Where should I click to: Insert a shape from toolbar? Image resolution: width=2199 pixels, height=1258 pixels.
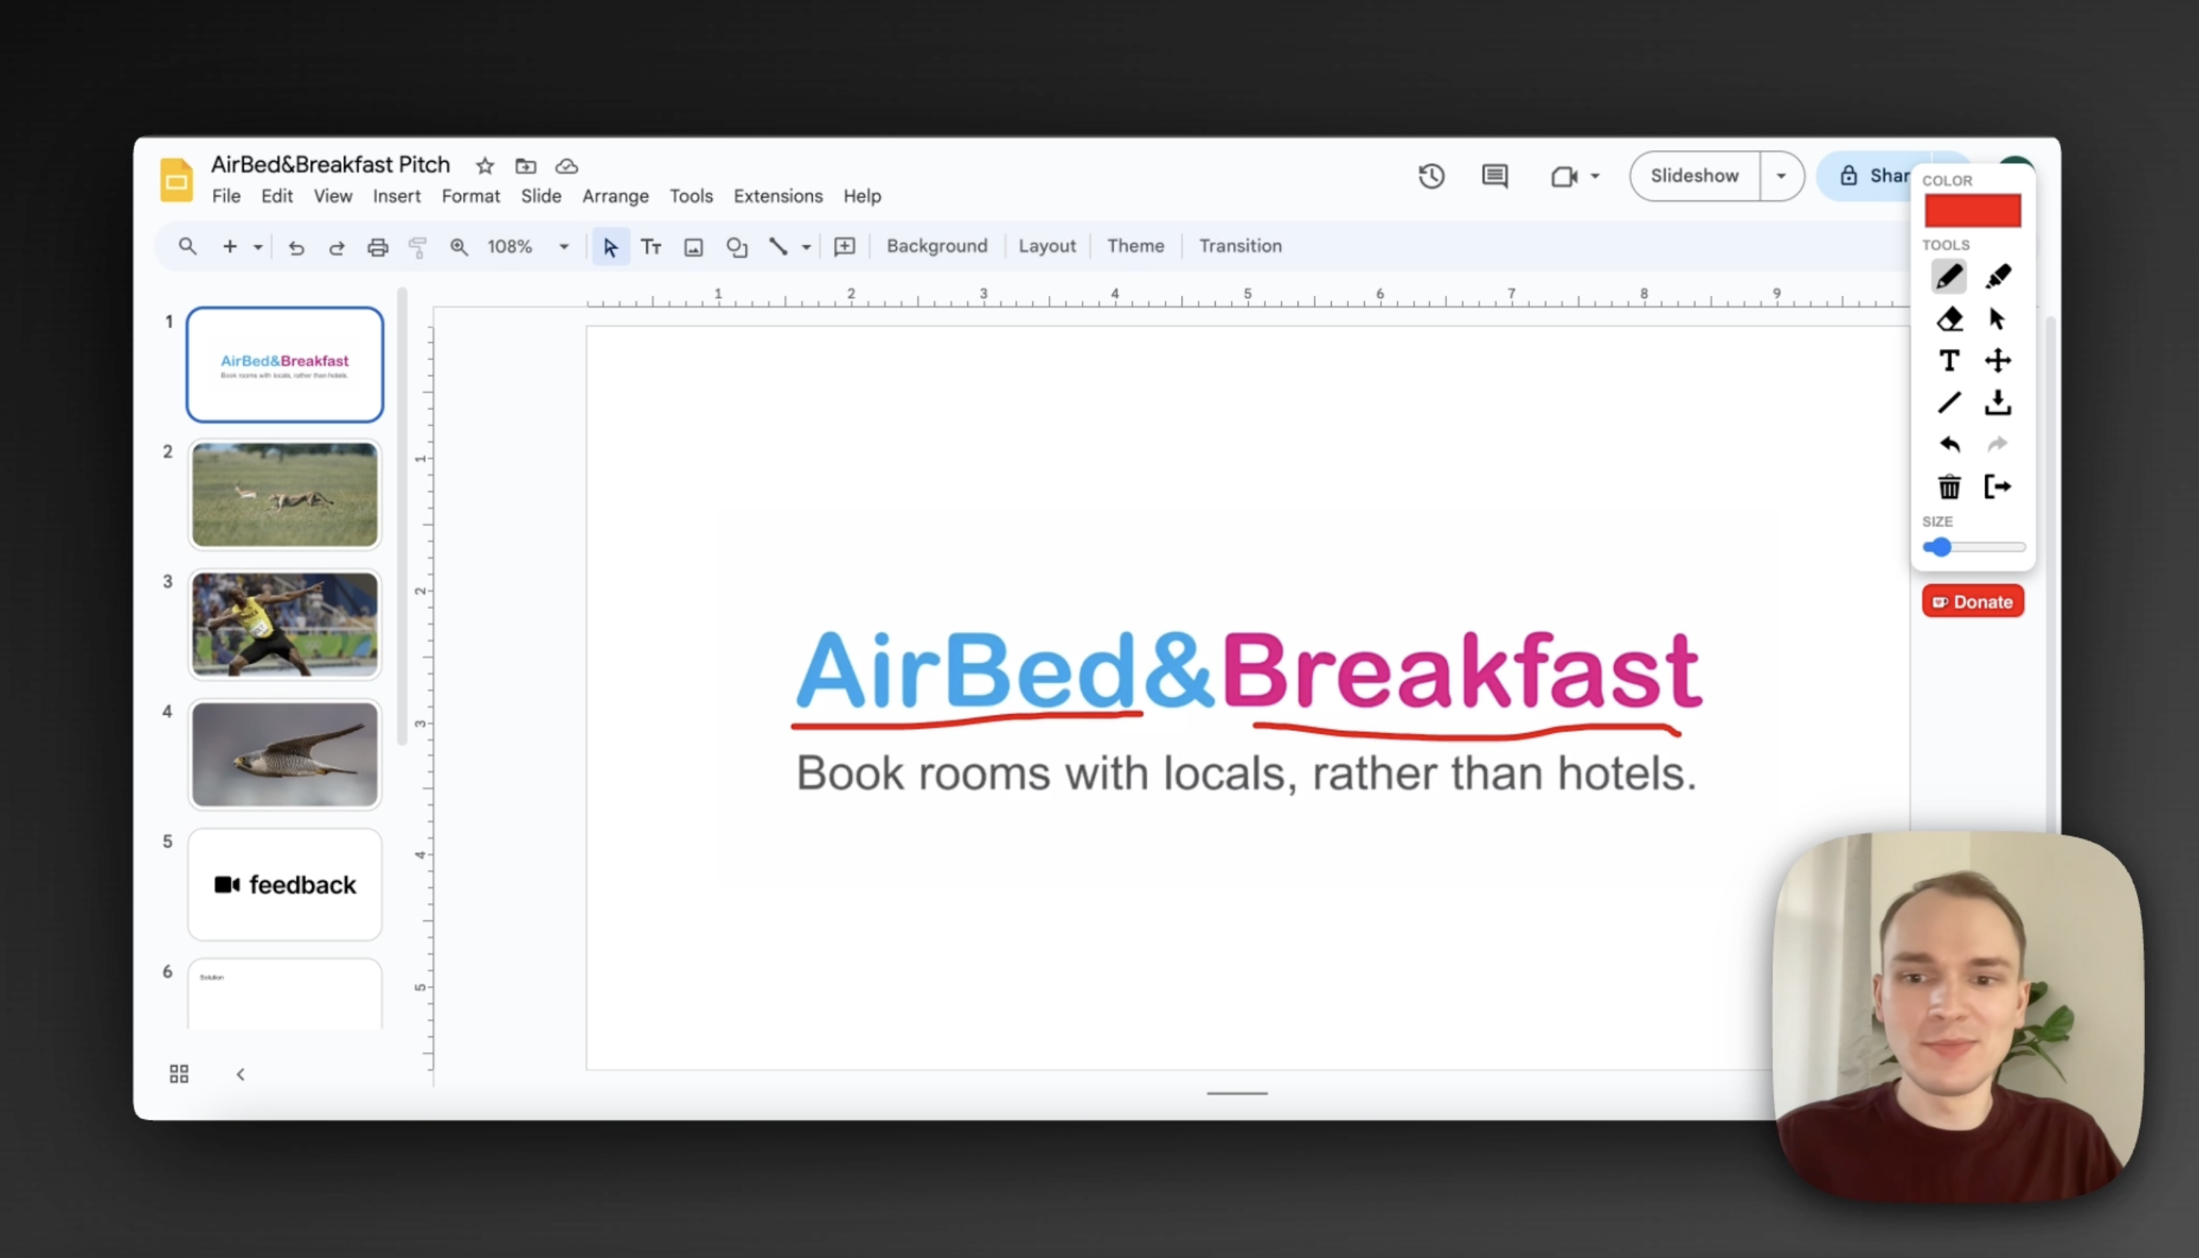[x=736, y=247]
